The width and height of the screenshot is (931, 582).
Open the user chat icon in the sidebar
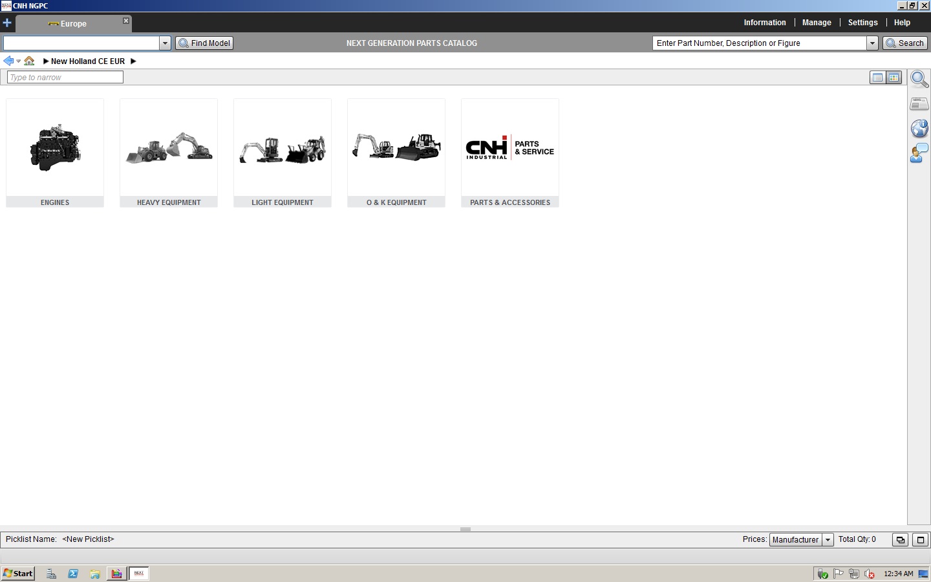coord(919,153)
